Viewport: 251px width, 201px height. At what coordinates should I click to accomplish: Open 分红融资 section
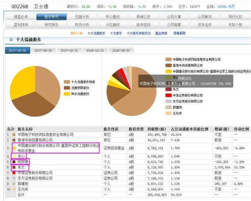point(113,25)
